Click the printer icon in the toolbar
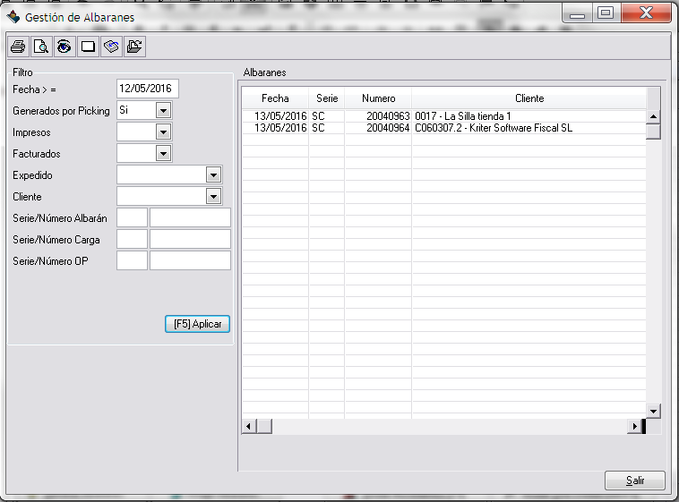 click(18, 47)
